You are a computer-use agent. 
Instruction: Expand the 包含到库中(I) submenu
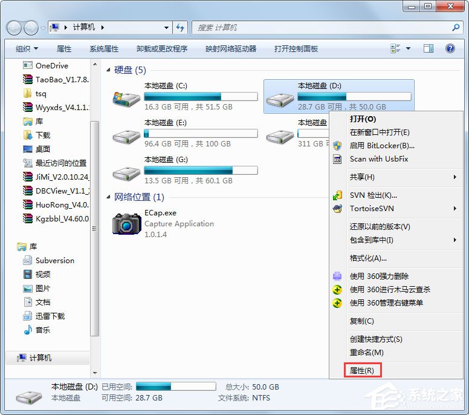click(455, 240)
